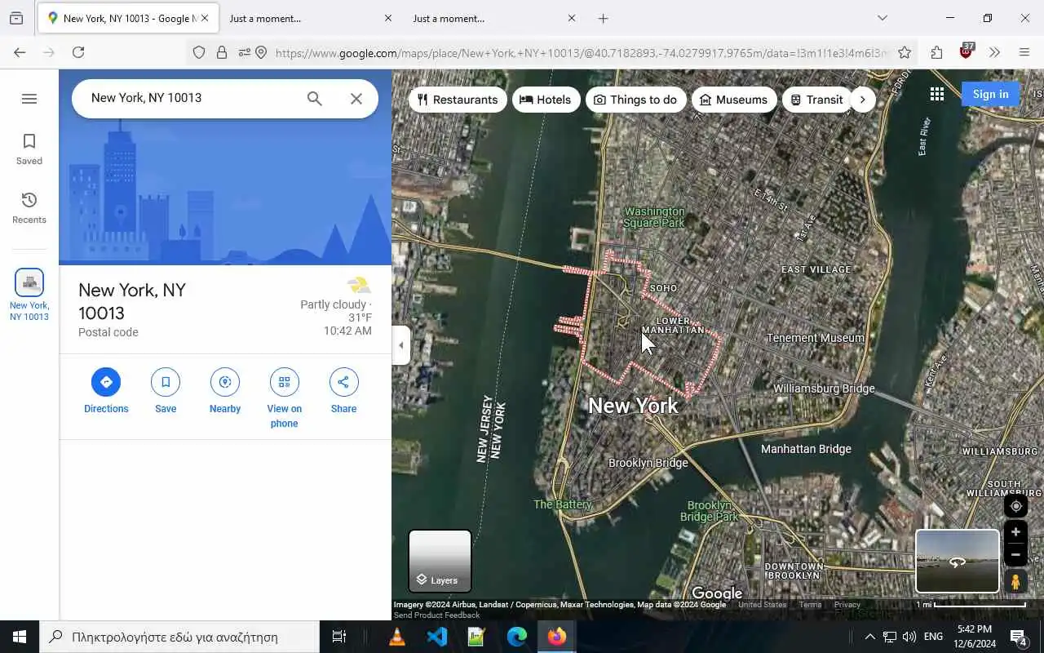Click the address bar URL
The height and width of the screenshot is (653, 1044).
(581, 53)
